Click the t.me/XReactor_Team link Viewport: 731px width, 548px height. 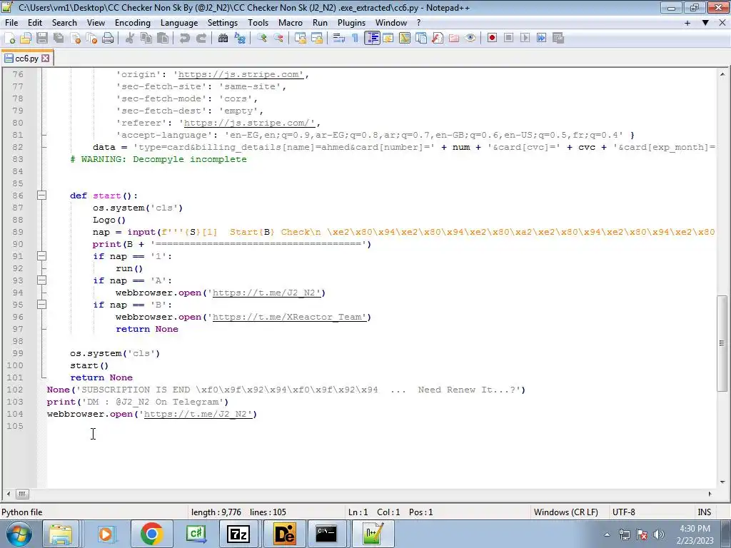click(289, 317)
